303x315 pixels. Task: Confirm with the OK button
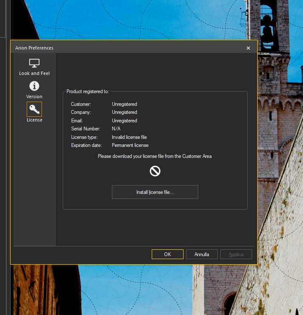click(x=167, y=254)
